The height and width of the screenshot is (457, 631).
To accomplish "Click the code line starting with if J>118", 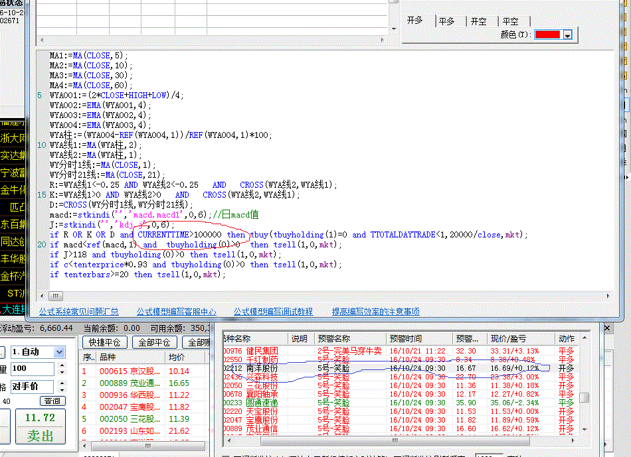I will [x=166, y=255].
